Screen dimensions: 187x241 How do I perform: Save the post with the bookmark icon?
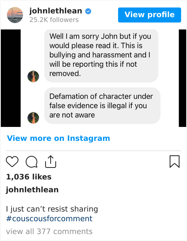pos(174,161)
